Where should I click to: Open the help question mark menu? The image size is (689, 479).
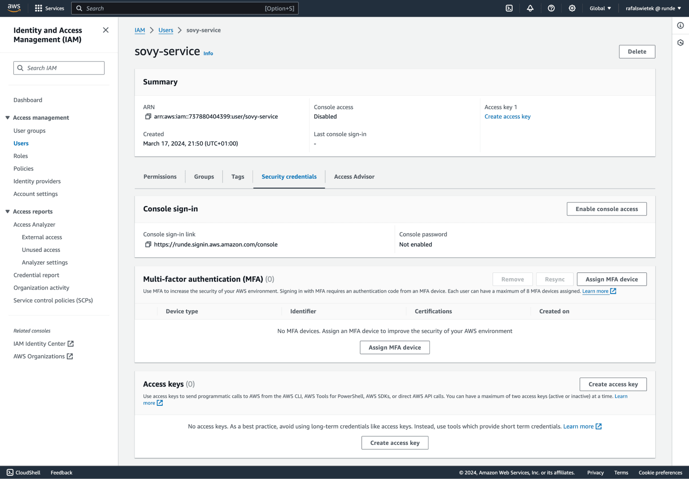coord(551,8)
